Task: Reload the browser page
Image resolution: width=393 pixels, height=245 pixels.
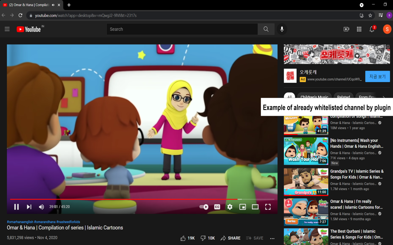Action: click(x=20, y=15)
